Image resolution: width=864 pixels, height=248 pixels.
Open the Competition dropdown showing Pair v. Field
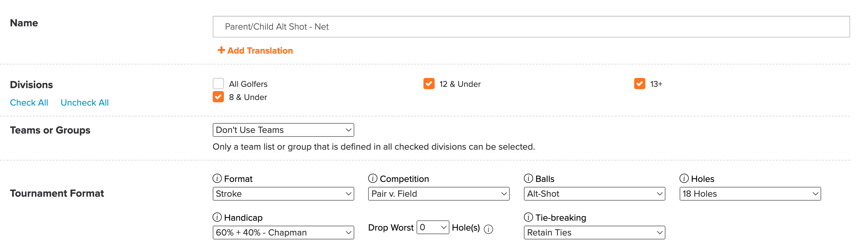[x=439, y=194]
